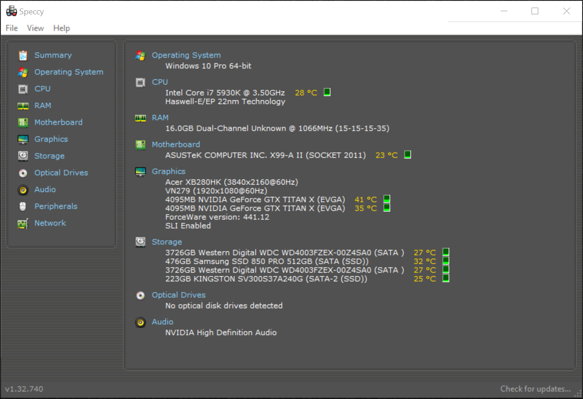Click the Intel Core i7 5930K text
583x399 pixels.
(225, 93)
